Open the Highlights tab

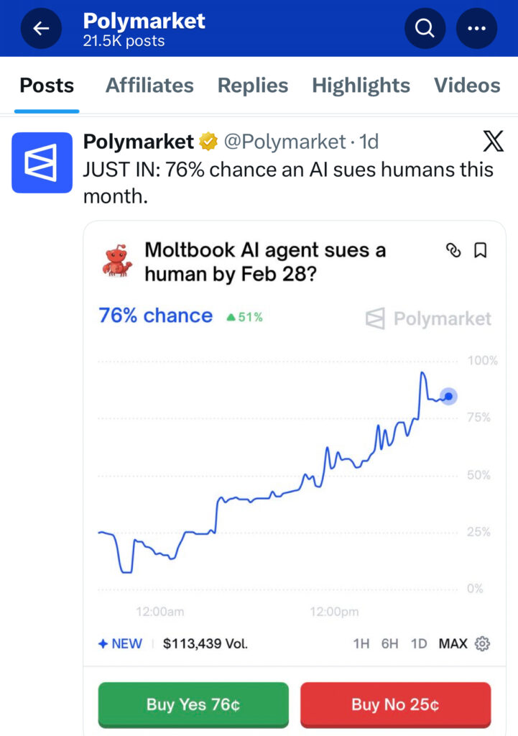[361, 86]
